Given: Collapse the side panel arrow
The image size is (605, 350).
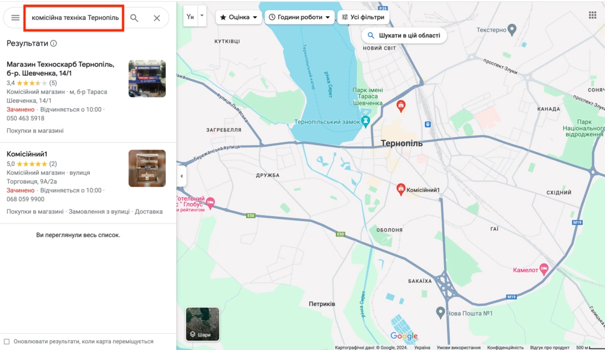Looking at the screenshot, I should 181,176.
